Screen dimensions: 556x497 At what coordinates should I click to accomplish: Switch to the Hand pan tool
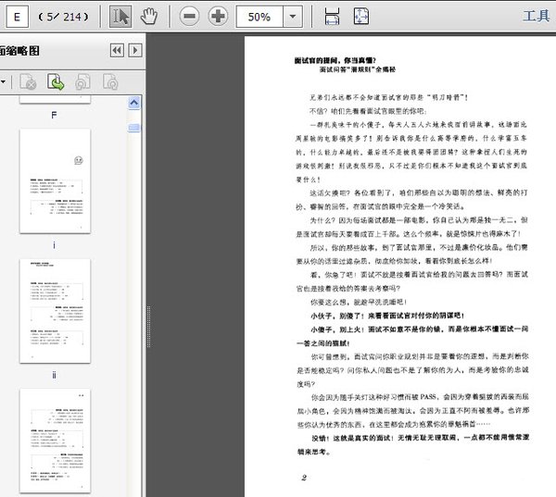click(x=148, y=17)
